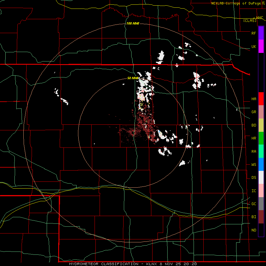Click the DS white legend color swatch
266x266 pixels.
click(x=261, y=177)
